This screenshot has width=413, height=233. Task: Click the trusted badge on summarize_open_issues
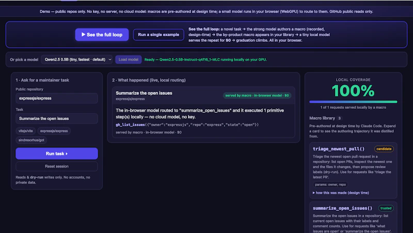pos(386,208)
